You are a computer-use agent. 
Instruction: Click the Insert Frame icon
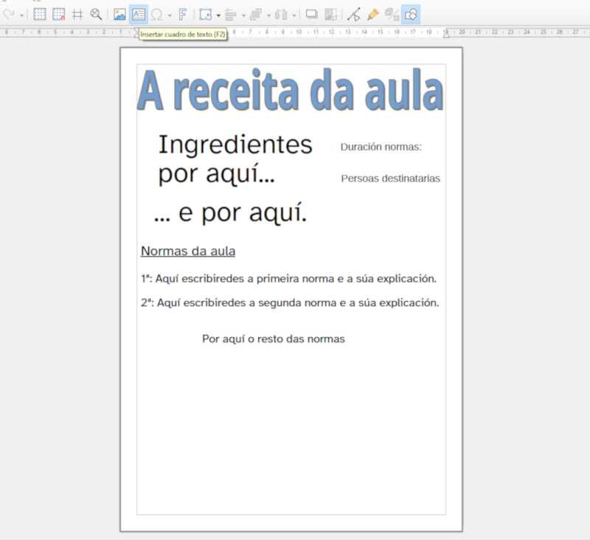(310, 13)
